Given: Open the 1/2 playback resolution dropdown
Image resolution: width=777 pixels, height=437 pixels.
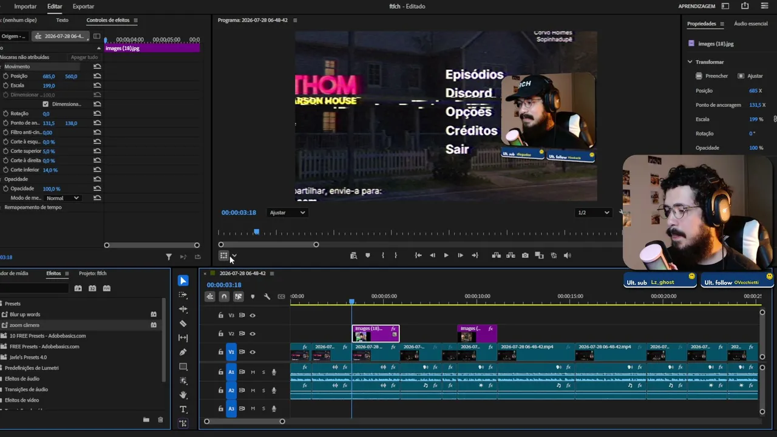Looking at the screenshot, I should click(x=593, y=212).
